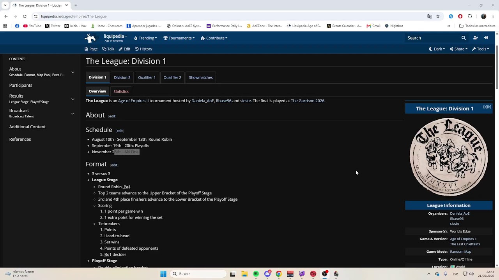The width and height of the screenshot is (499, 280).
Task: Open the Windows Start menu
Action: [x=163, y=274]
